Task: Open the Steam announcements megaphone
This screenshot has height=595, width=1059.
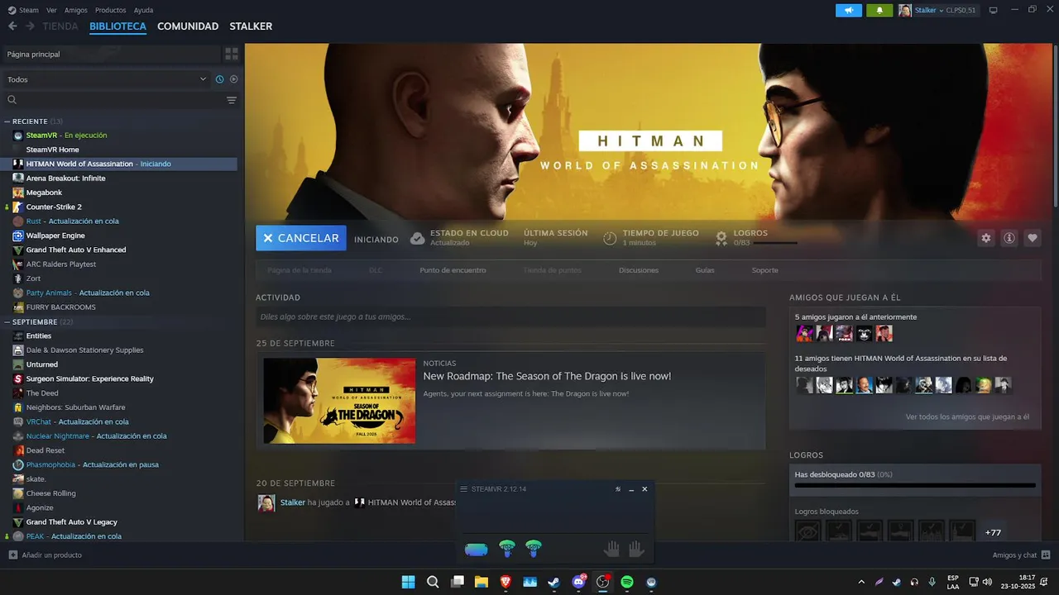Action: [848, 10]
